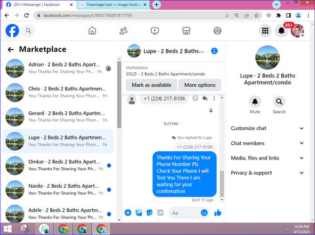Bookmark this page star icon
The width and height of the screenshot is (315, 235).
pyautogui.click(x=256, y=15)
